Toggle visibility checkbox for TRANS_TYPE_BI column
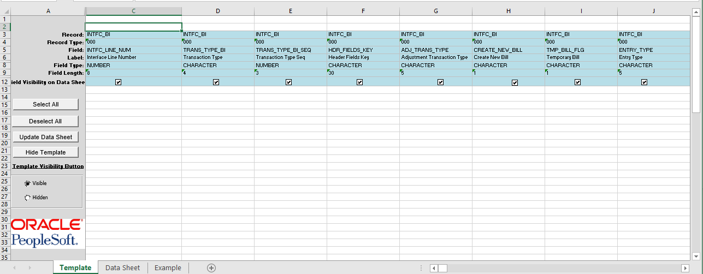703x274 pixels. (x=216, y=82)
